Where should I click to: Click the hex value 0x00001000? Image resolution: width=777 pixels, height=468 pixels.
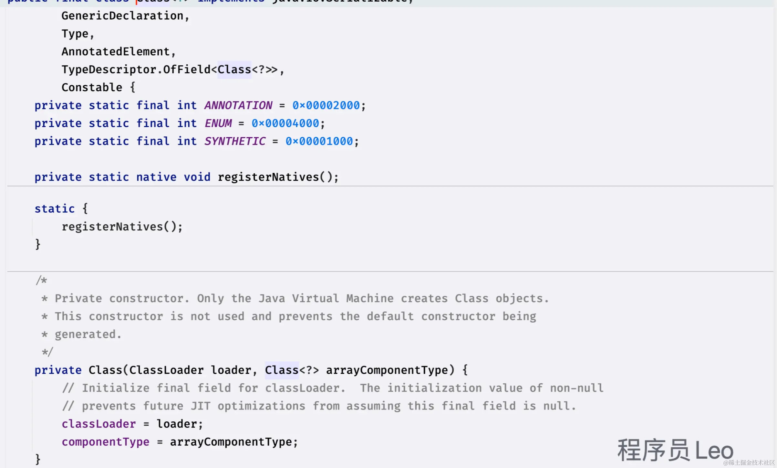pos(319,141)
